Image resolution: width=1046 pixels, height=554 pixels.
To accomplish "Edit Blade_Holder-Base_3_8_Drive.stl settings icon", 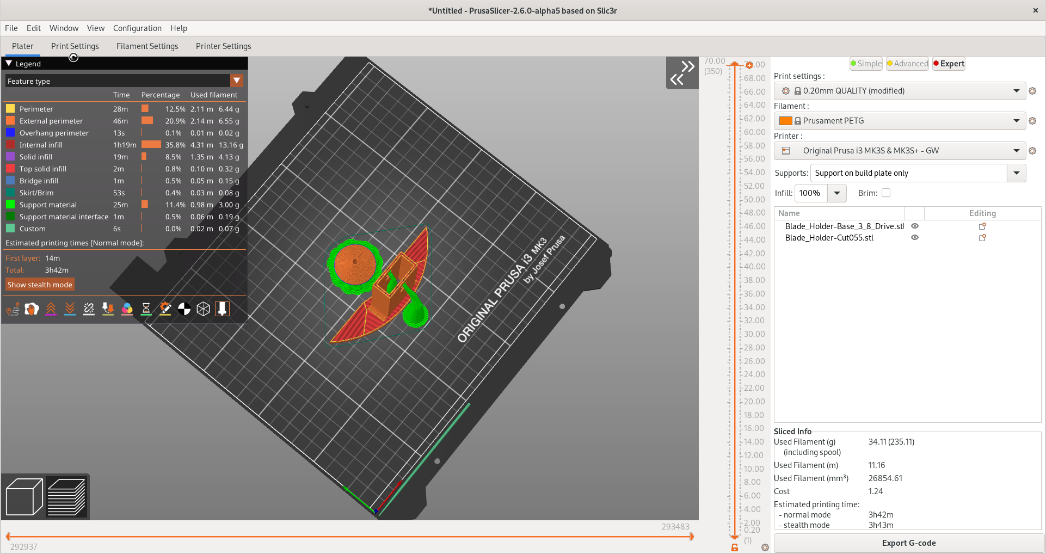I will pyautogui.click(x=982, y=226).
